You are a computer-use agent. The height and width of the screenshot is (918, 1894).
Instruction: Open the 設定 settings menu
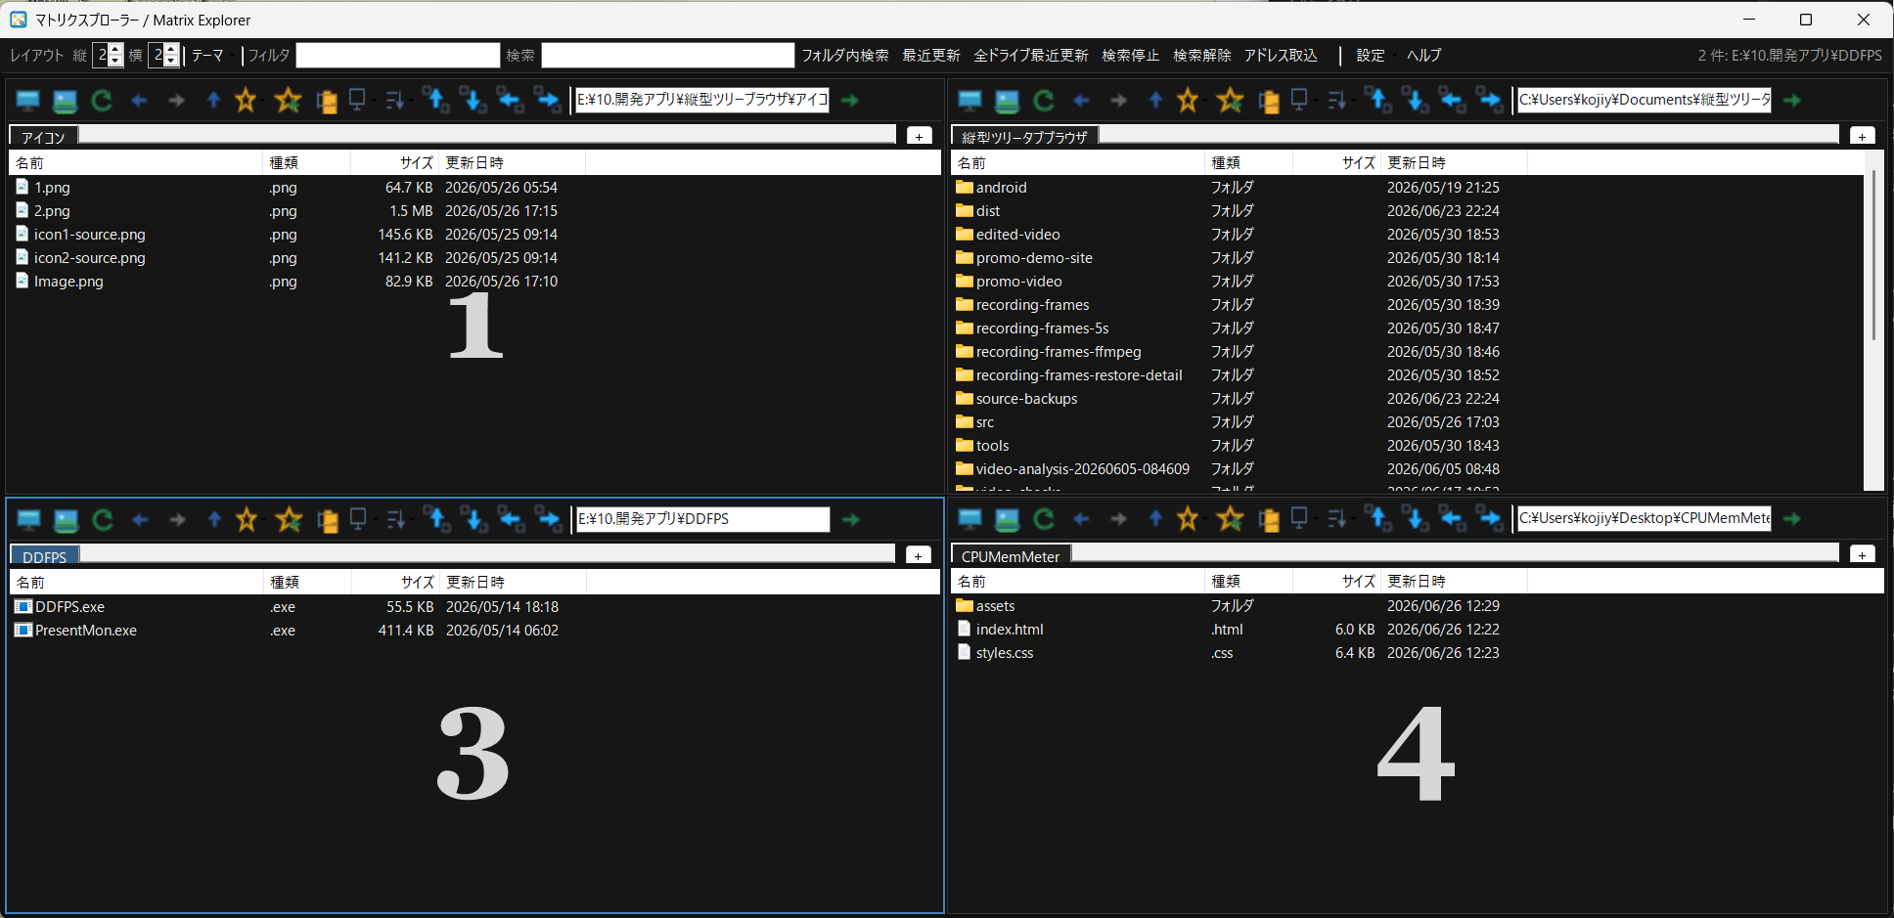(x=1370, y=56)
